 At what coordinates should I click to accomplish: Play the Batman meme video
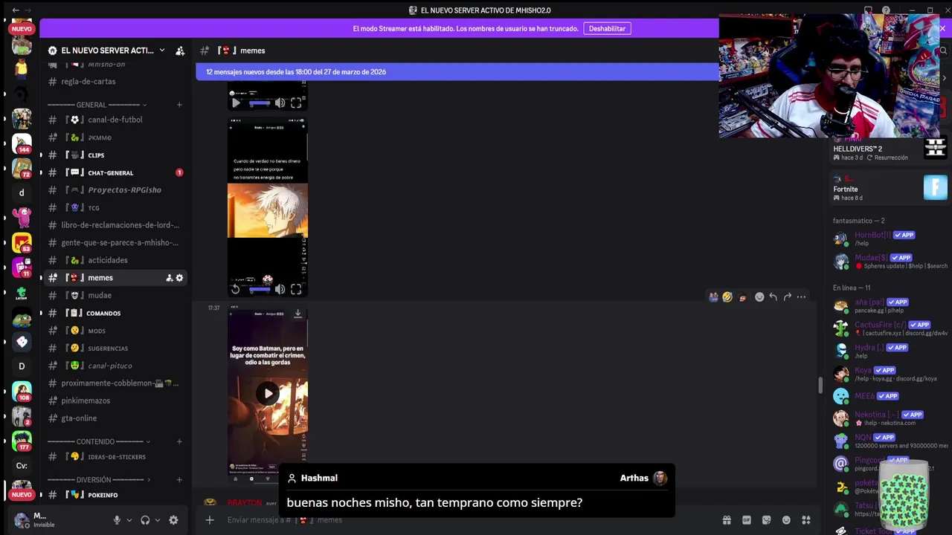(268, 393)
